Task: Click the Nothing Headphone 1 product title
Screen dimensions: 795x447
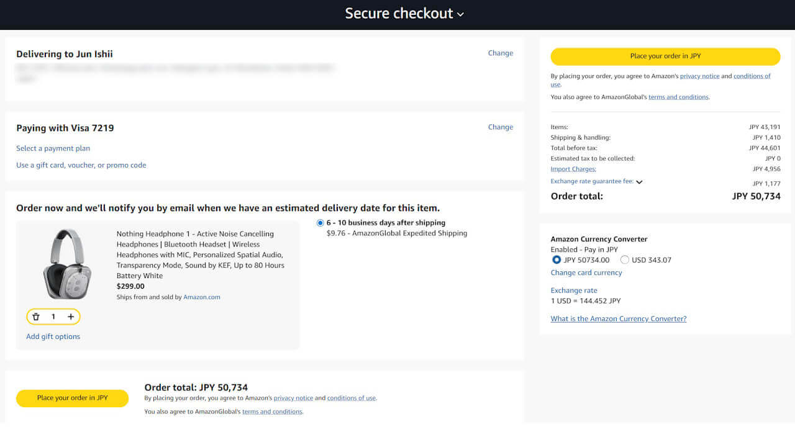Action: 200,255
